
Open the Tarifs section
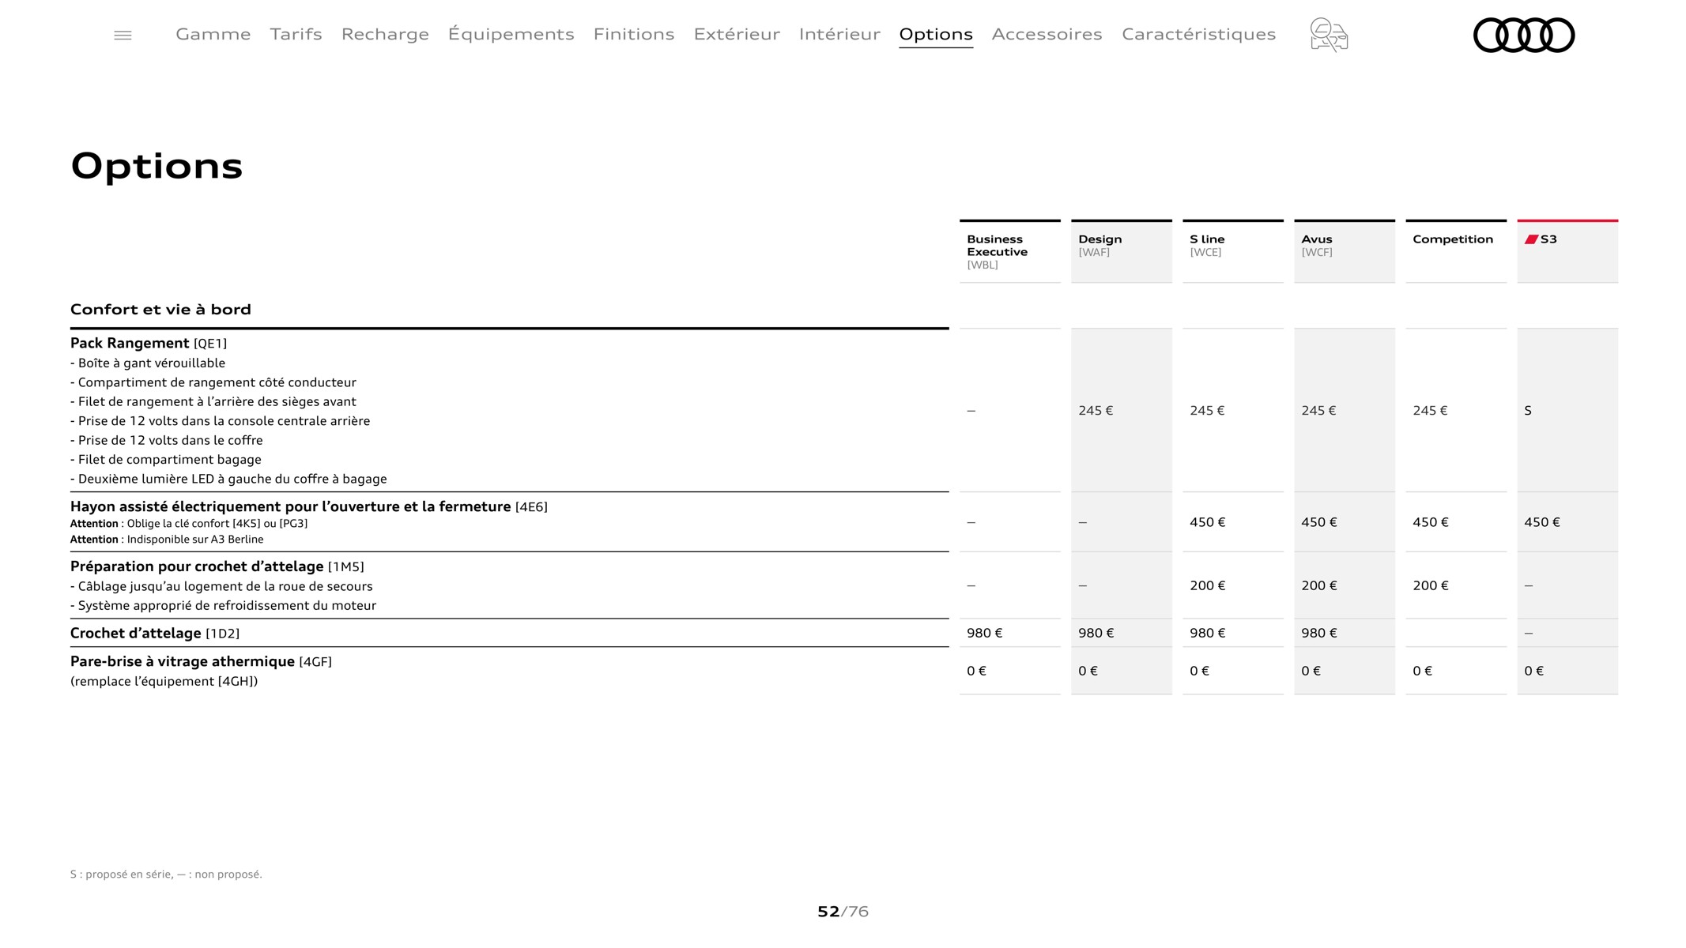[296, 34]
